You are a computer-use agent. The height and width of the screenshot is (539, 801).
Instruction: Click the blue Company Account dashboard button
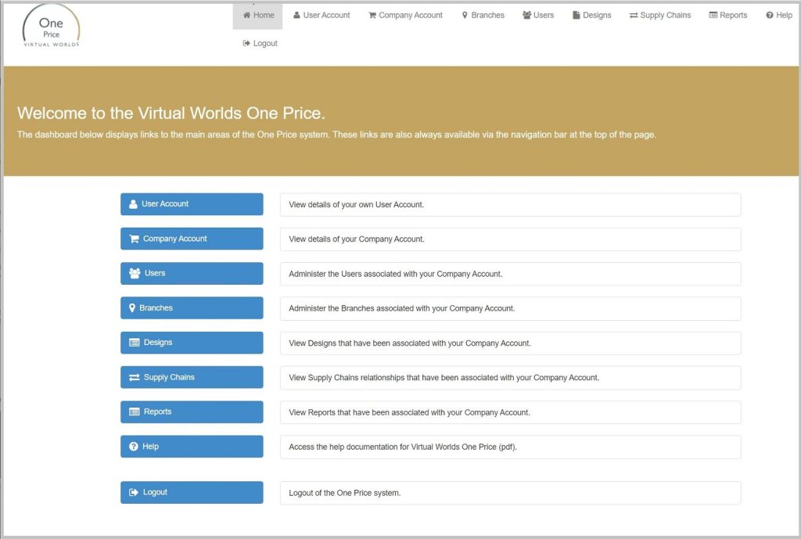(x=192, y=239)
